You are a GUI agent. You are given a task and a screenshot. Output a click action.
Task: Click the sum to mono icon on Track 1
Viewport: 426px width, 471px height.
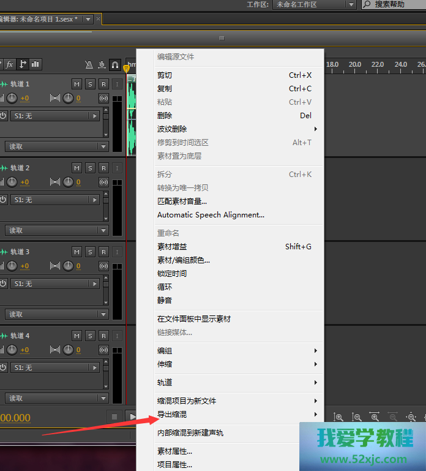click(103, 98)
